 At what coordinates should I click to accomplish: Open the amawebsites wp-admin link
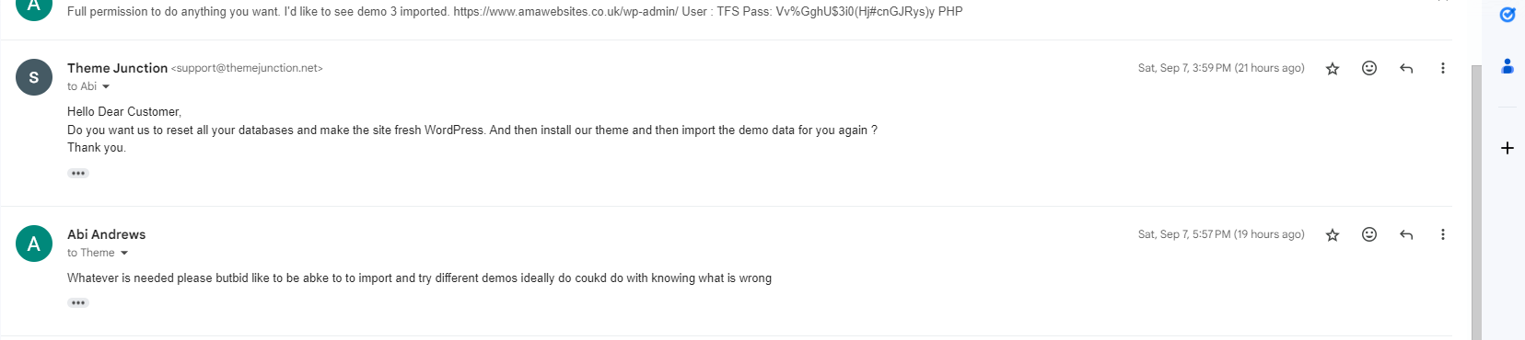tap(565, 12)
